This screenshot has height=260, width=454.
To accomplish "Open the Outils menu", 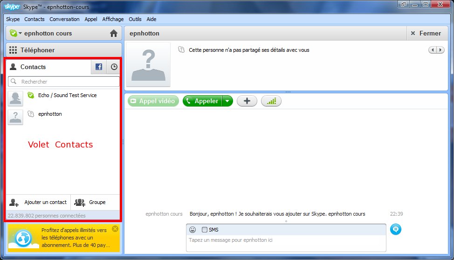I will (x=135, y=19).
